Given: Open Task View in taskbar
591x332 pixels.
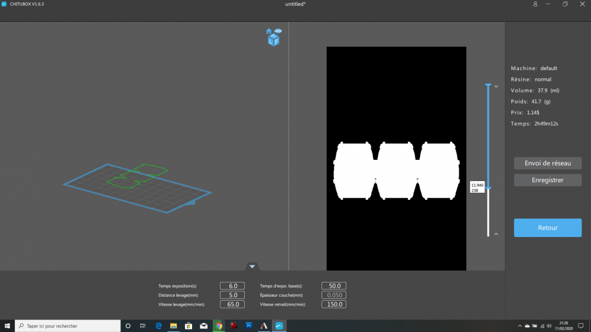Looking at the screenshot, I should (142, 326).
